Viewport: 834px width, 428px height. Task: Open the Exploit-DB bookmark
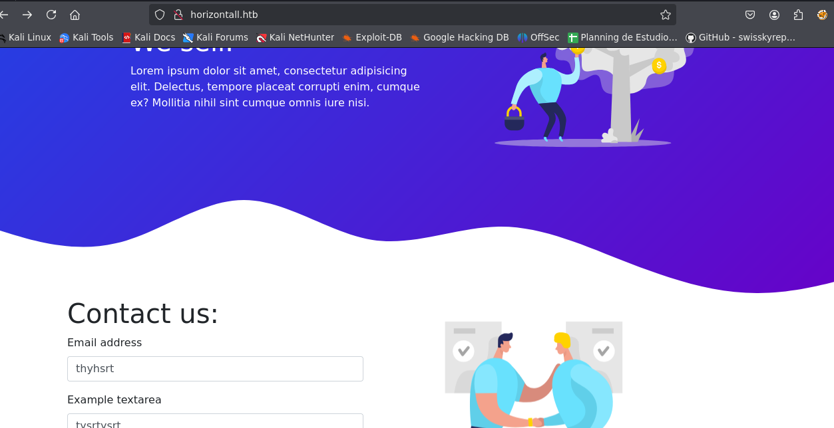(372, 37)
